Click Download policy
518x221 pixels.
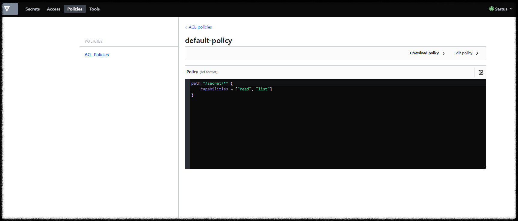pos(427,53)
